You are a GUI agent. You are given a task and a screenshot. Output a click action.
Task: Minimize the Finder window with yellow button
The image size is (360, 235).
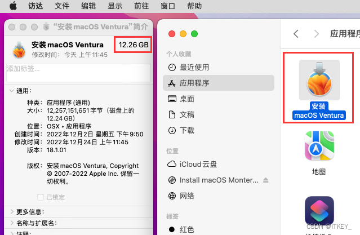pyautogui.click(x=183, y=34)
